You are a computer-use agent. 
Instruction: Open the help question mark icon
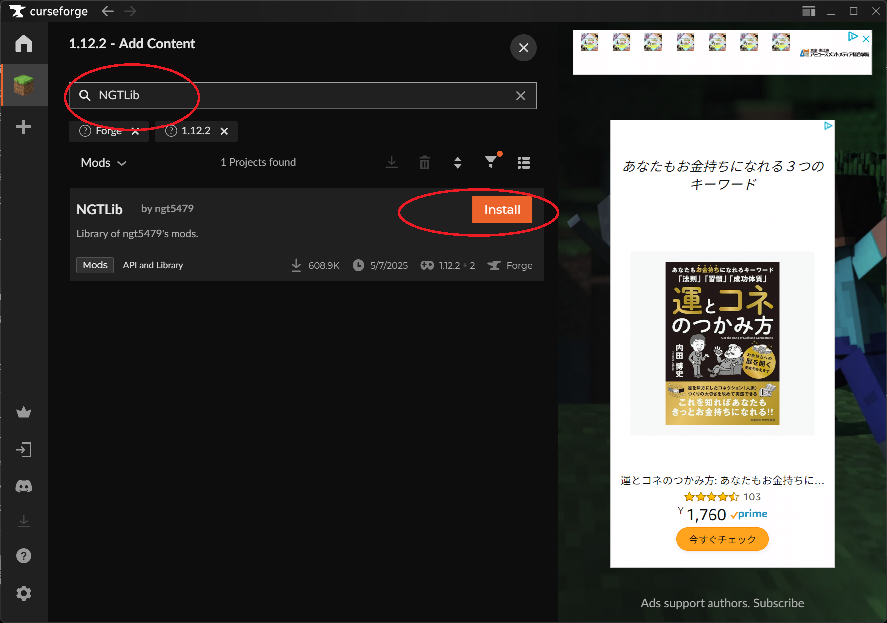[23, 556]
